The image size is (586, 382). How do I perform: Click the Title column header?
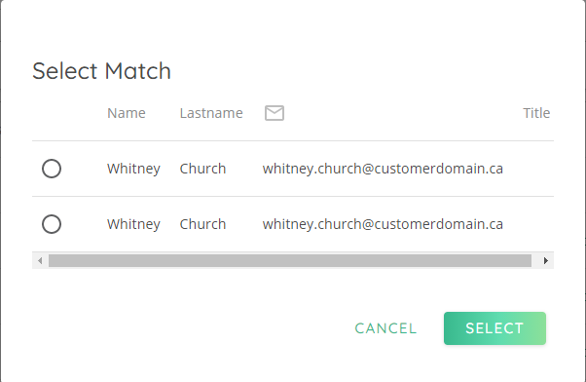point(536,113)
